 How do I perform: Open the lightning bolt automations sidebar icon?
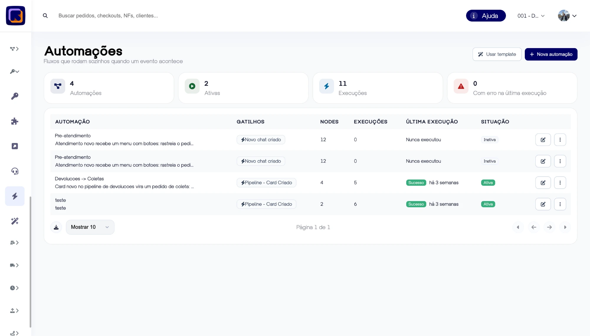pyautogui.click(x=15, y=196)
